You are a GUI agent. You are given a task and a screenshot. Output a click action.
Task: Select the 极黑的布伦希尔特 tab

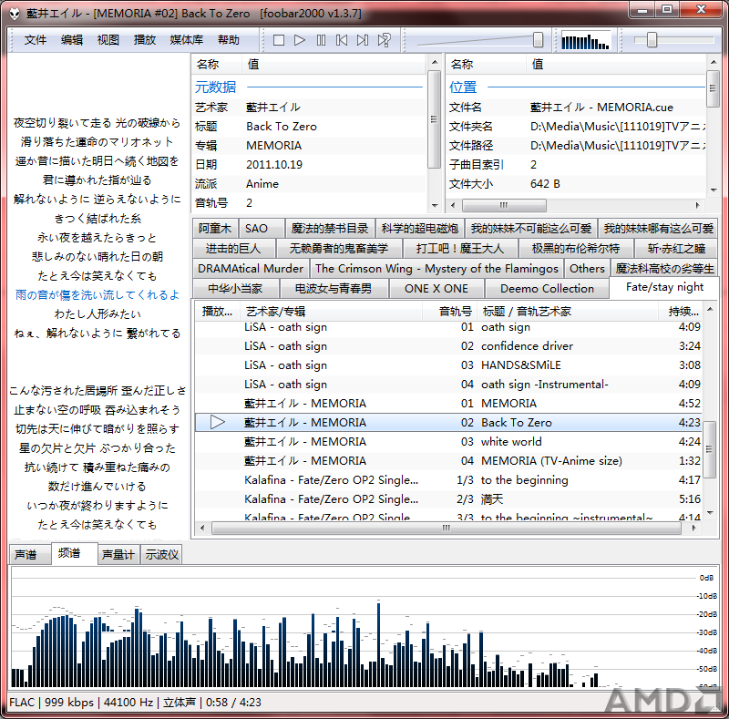(x=576, y=249)
